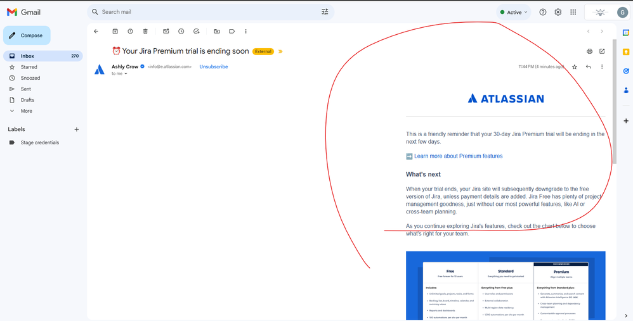Viewport: 633px width, 321px height.
Task: Open the Labels tag icon
Action: 232,32
